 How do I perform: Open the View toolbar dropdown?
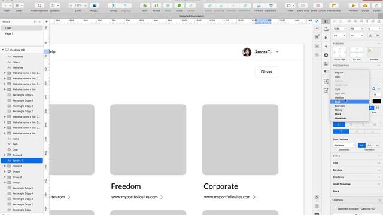click(x=290, y=5)
